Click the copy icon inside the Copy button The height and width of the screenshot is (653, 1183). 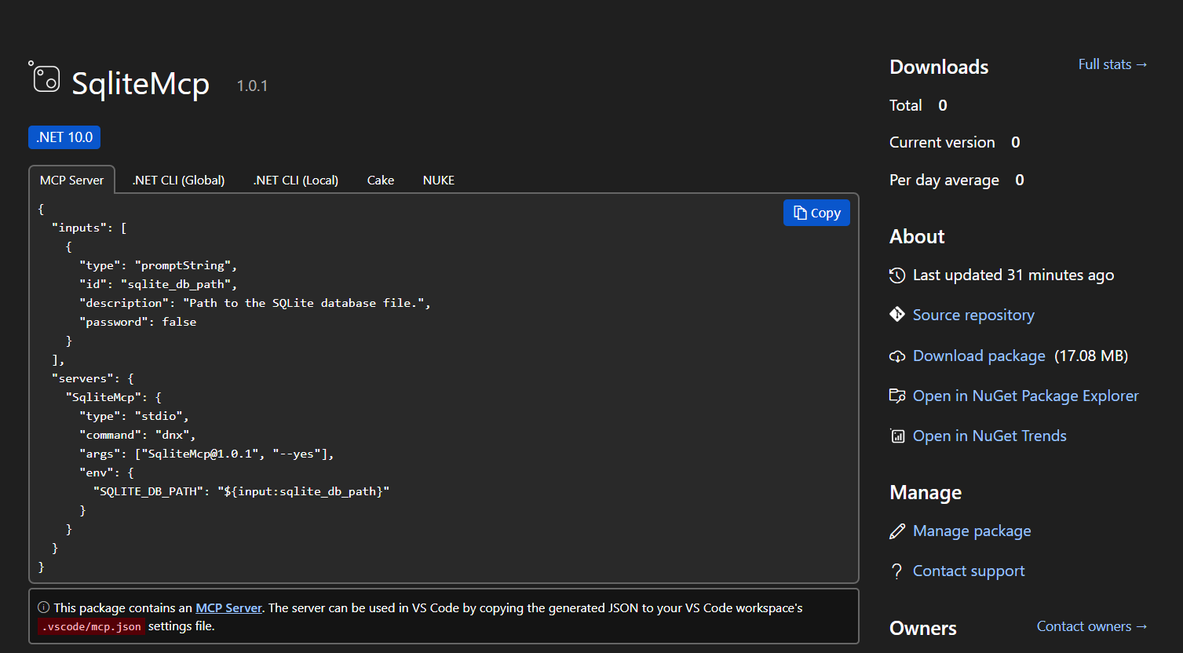point(798,212)
